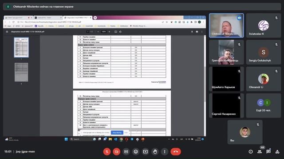Select ШумАвто Харьков participant tile
284x159 pixels.
[x=226, y=79]
